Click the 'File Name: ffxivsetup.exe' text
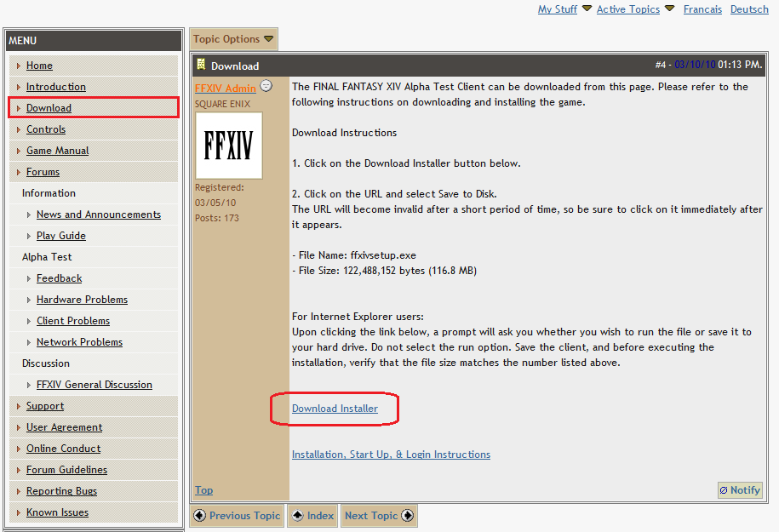Viewport: 779px width, 532px height. pyautogui.click(x=358, y=255)
